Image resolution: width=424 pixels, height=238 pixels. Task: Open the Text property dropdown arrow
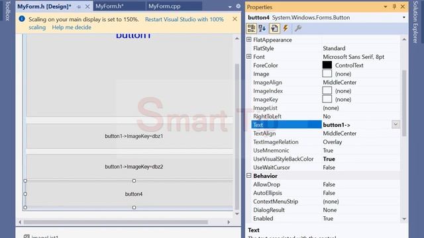(x=396, y=124)
